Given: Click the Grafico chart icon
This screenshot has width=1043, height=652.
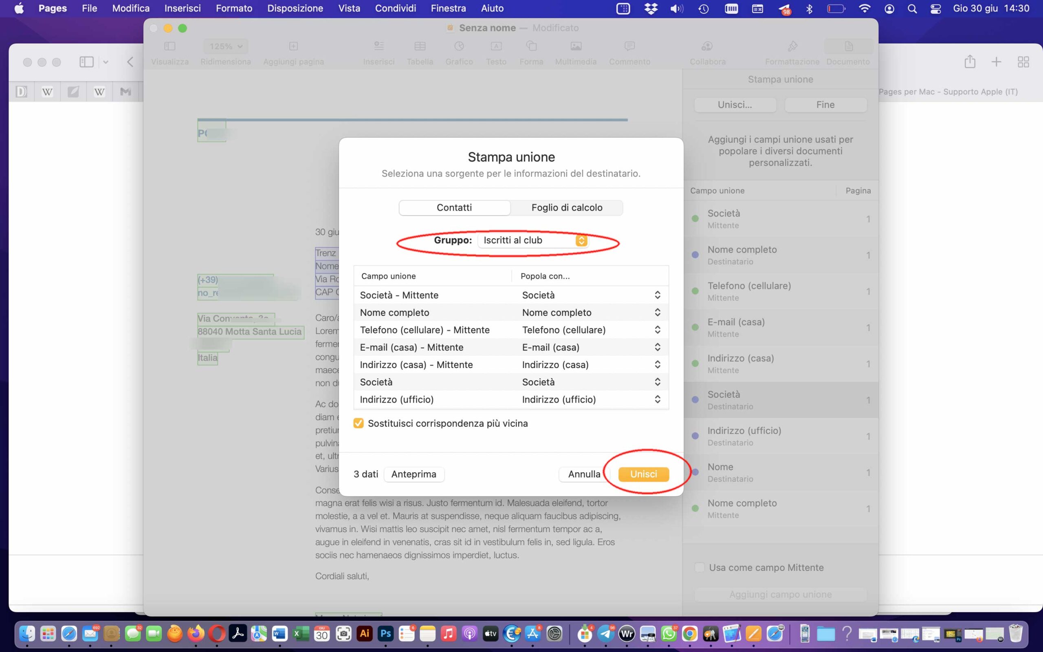Looking at the screenshot, I should point(459,46).
